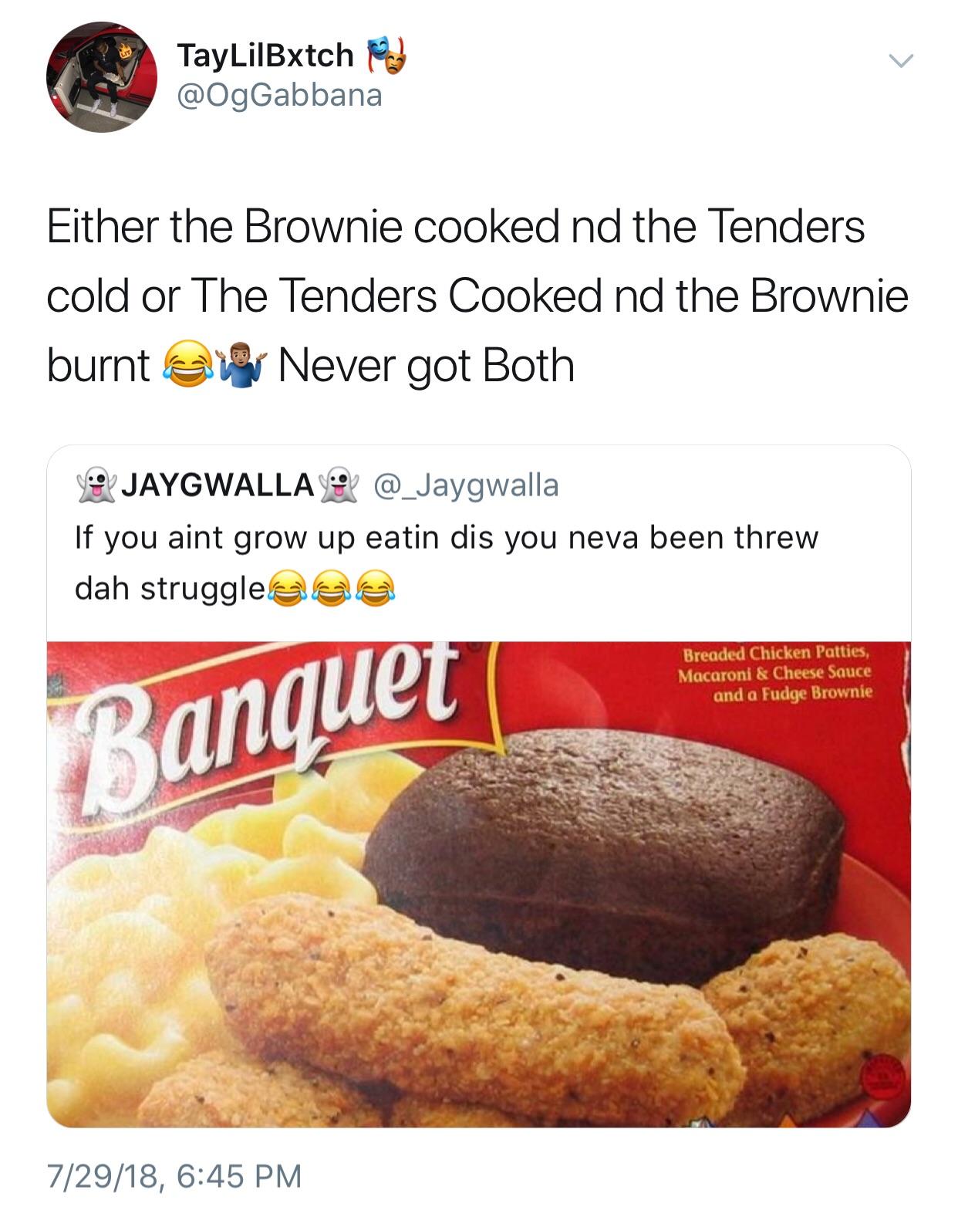958x1217 pixels.
Task: Tap theater masks emoji beside TayLilBxtch
Action: pos(385,56)
